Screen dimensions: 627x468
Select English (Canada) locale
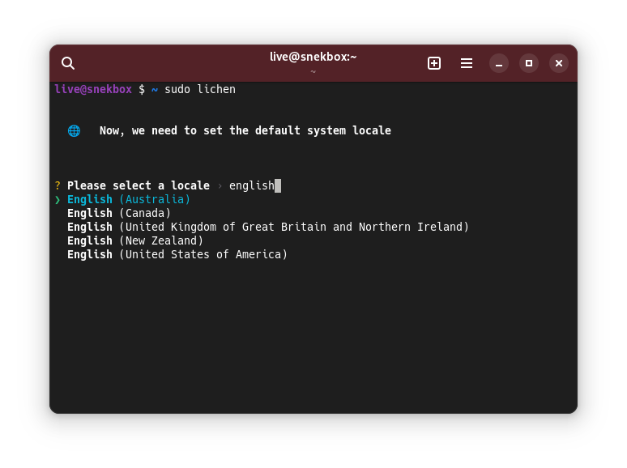tap(119, 213)
